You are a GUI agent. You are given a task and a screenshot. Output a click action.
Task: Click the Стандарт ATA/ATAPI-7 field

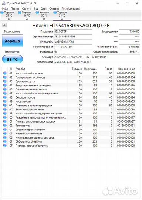(x=97, y=57)
